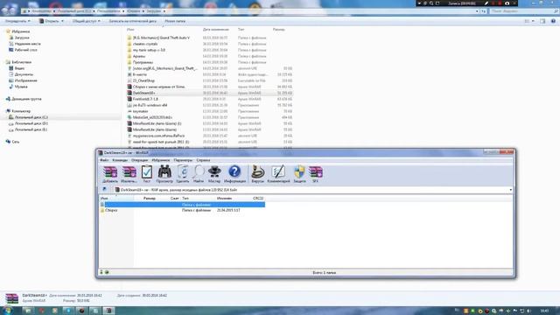The height and width of the screenshot is (315, 560).
Task: Refresh the Explorer address bar location
Action: (483, 11)
